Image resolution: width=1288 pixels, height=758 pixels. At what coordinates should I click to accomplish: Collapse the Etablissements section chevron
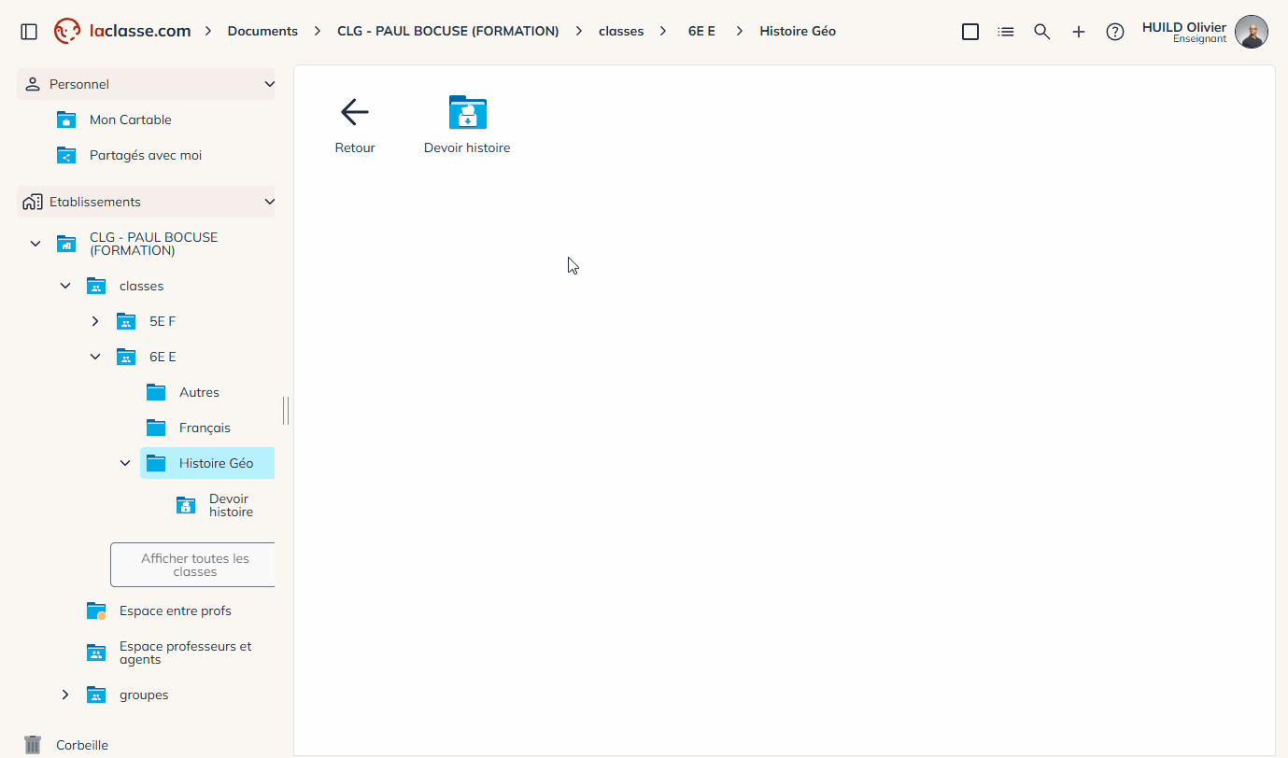[x=270, y=202]
